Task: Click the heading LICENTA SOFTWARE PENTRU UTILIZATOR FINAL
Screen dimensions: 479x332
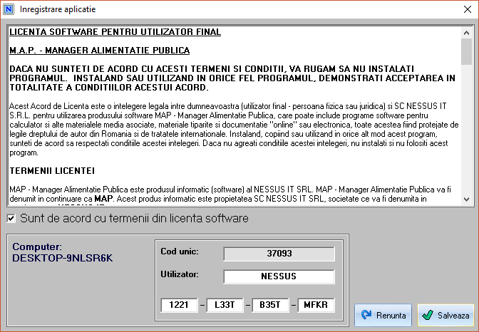Action: [x=115, y=32]
